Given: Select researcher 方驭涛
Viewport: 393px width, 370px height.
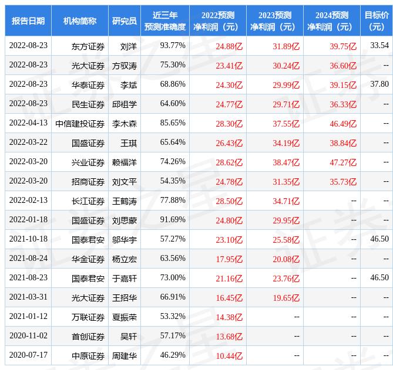Looking at the screenshot, I should pos(125,66).
